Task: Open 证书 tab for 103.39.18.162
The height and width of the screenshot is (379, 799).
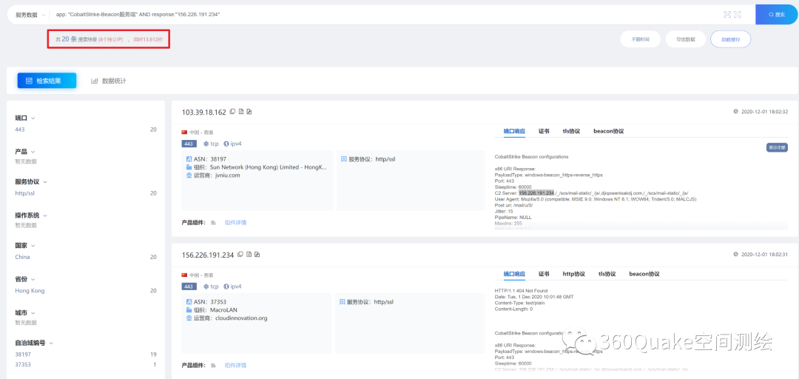Action: pyautogui.click(x=545, y=131)
